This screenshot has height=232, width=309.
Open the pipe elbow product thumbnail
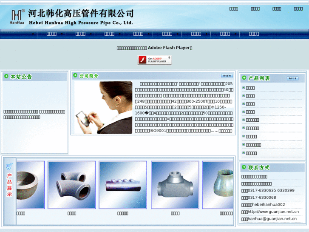(x=72, y=185)
